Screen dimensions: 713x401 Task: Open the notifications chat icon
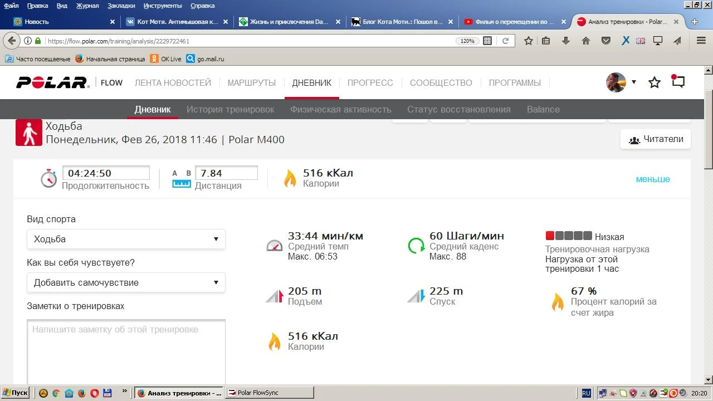678,82
